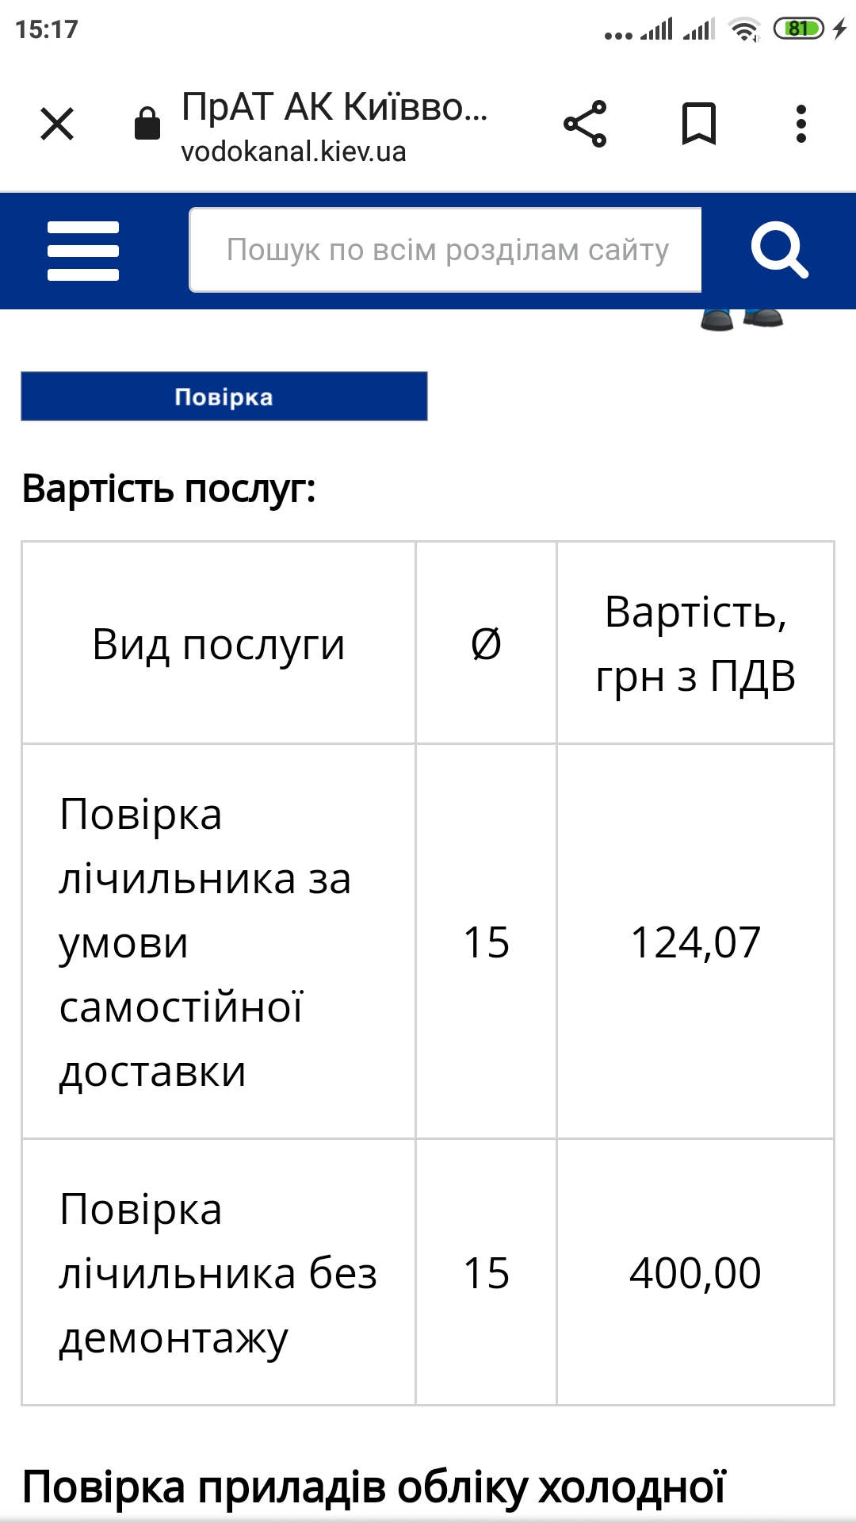Tap the battery indicator in status bar

point(799,29)
